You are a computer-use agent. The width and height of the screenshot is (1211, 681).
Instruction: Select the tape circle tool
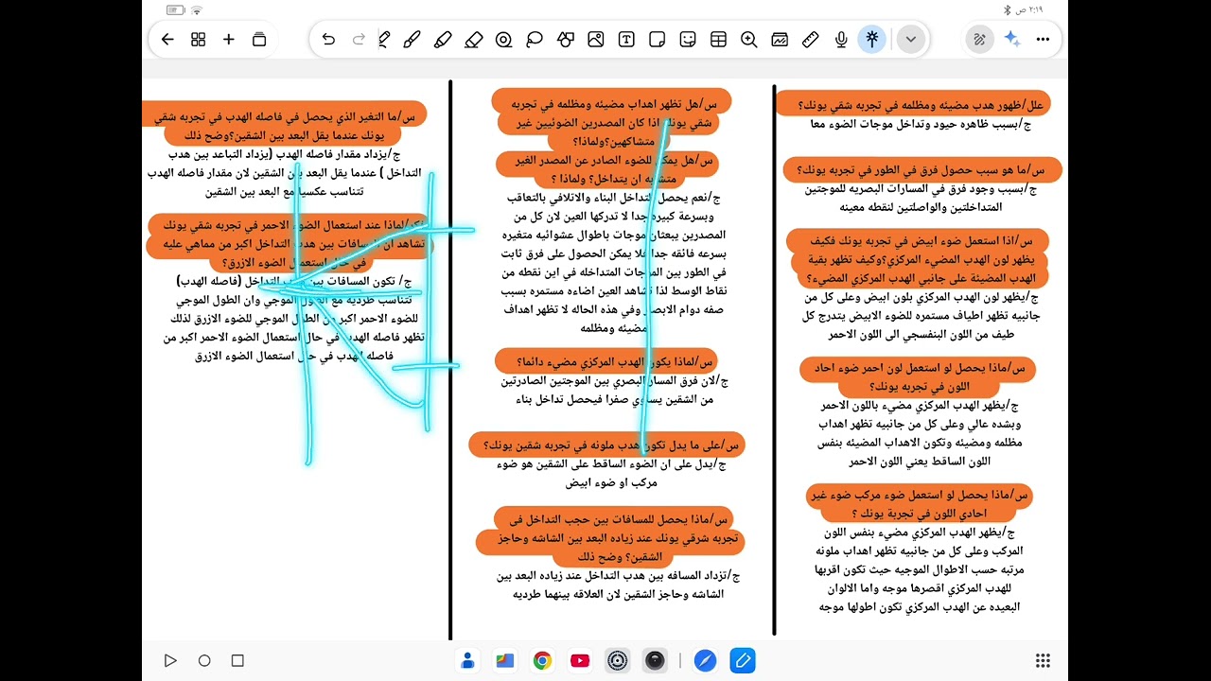coord(503,40)
